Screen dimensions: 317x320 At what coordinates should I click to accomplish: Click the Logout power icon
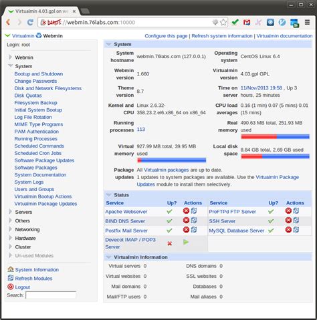pyautogui.click(x=11, y=287)
